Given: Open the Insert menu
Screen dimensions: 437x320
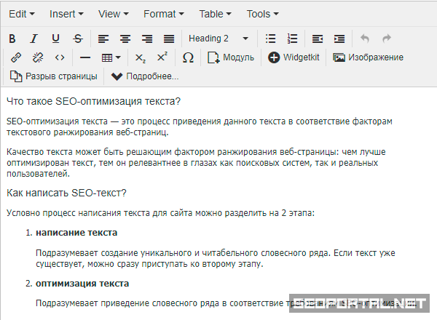Looking at the screenshot, I should pos(66,14).
